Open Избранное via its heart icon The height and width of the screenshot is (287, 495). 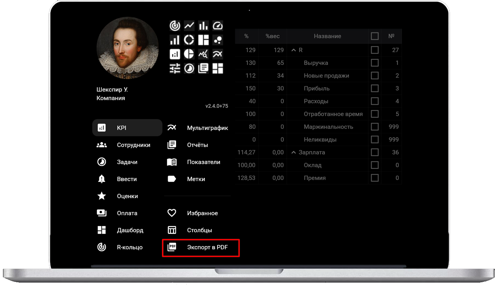[172, 213]
